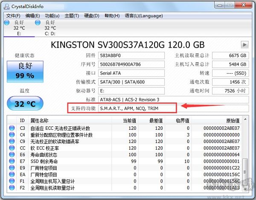Open the 功能(u) menu
The height and width of the screenshot is (200, 256).
[x=52, y=16]
